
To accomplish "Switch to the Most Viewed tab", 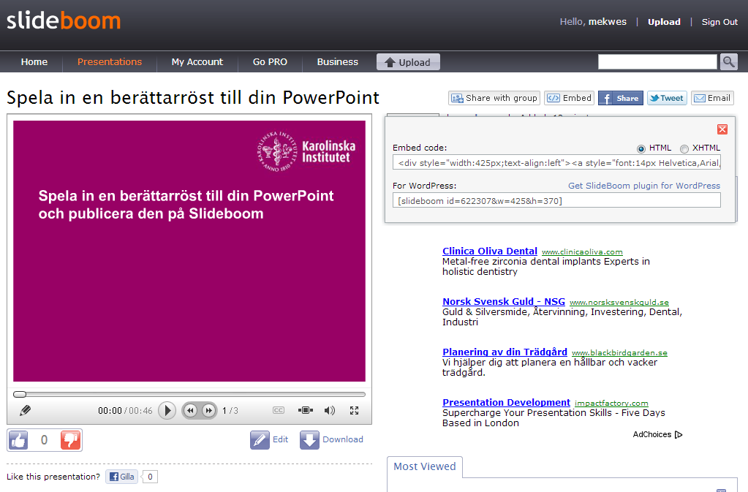I will 425,466.
